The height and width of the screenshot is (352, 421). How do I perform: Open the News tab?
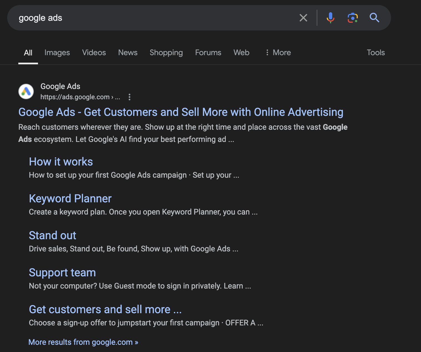(128, 53)
